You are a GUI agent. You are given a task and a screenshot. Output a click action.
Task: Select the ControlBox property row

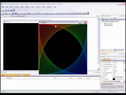[113, 69]
